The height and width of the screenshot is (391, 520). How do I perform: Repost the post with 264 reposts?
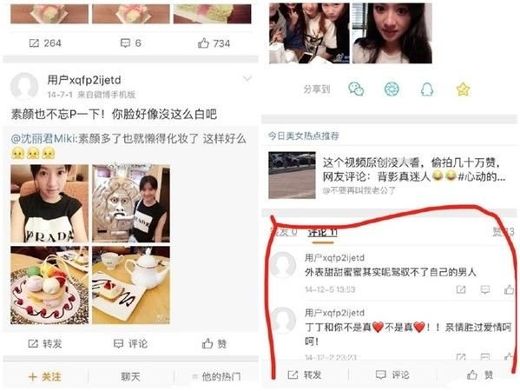coord(45,43)
